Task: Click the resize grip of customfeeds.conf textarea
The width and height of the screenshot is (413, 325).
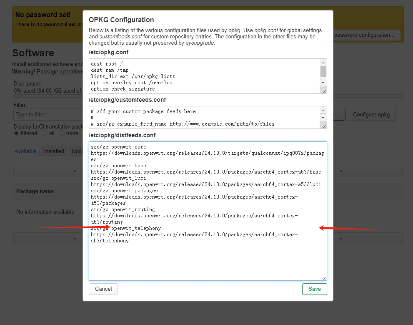Action: tap(325, 126)
